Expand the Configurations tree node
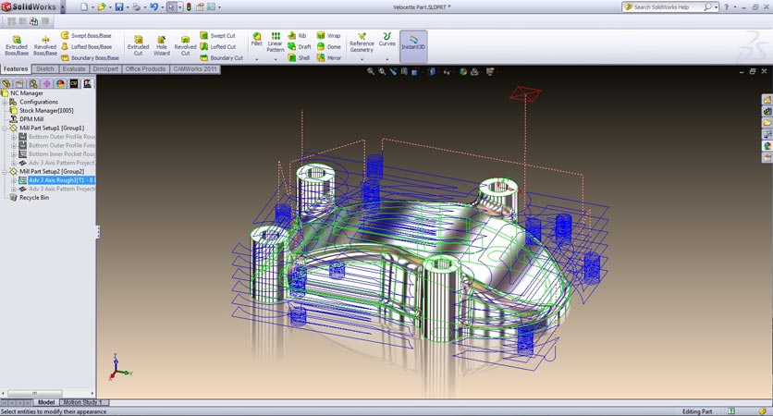The width and height of the screenshot is (773, 416). tap(5, 102)
